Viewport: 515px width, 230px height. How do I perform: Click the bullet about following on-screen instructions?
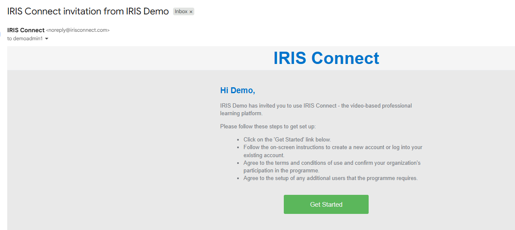click(x=333, y=151)
